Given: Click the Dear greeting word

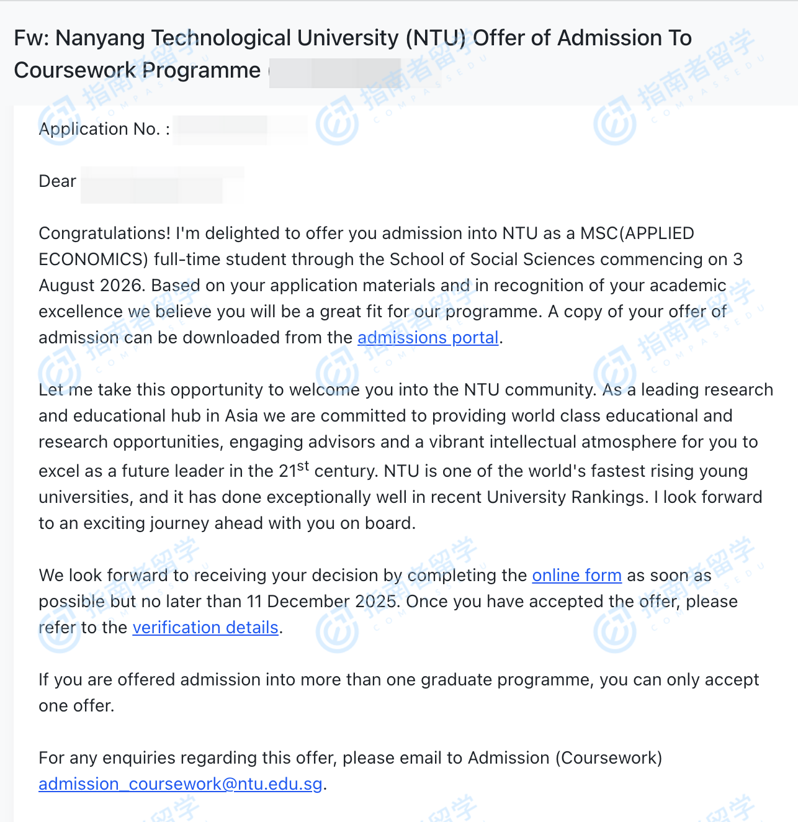Looking at the screenshot, I should [57, 181].
